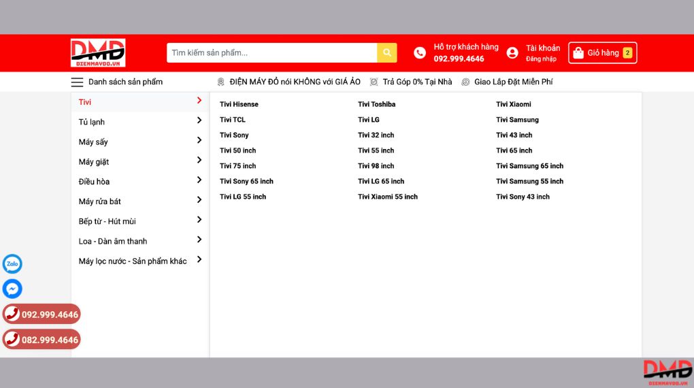Open the hamburger menu icon
This screenshot has width=694, height=388.
(x=77, y=82)
